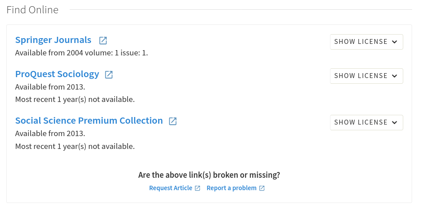
Task: Click the 'Available from 2004 volume' text
Action: [81, 53]
